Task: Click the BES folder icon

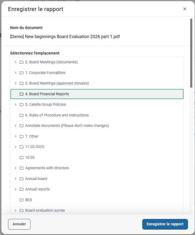Action: pos(21,200)
